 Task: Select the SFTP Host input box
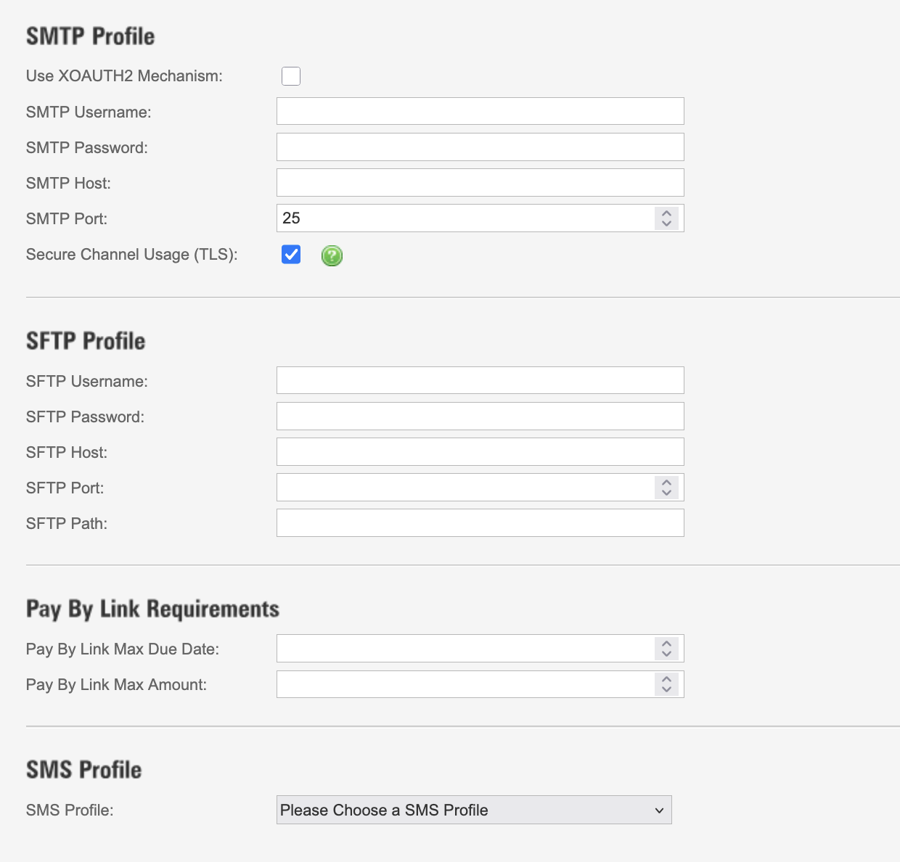click(x=480, y=452)
